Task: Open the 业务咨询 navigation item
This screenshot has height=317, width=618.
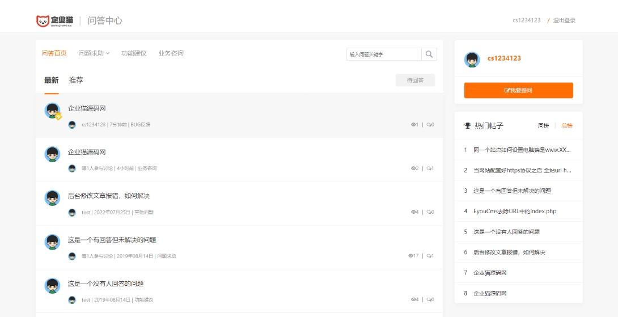Action: [171, 53]
